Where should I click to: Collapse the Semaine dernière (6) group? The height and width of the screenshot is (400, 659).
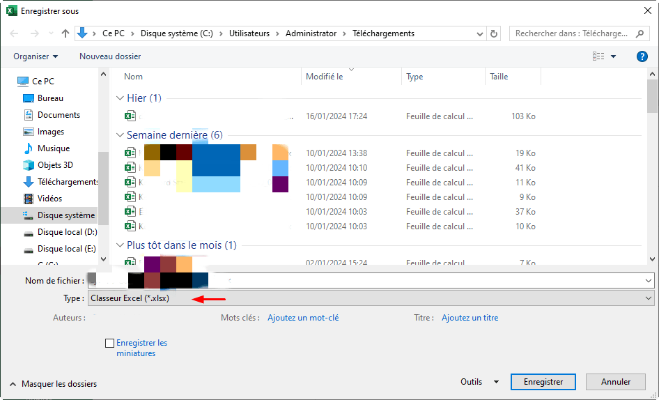click(x=120, y=135)
